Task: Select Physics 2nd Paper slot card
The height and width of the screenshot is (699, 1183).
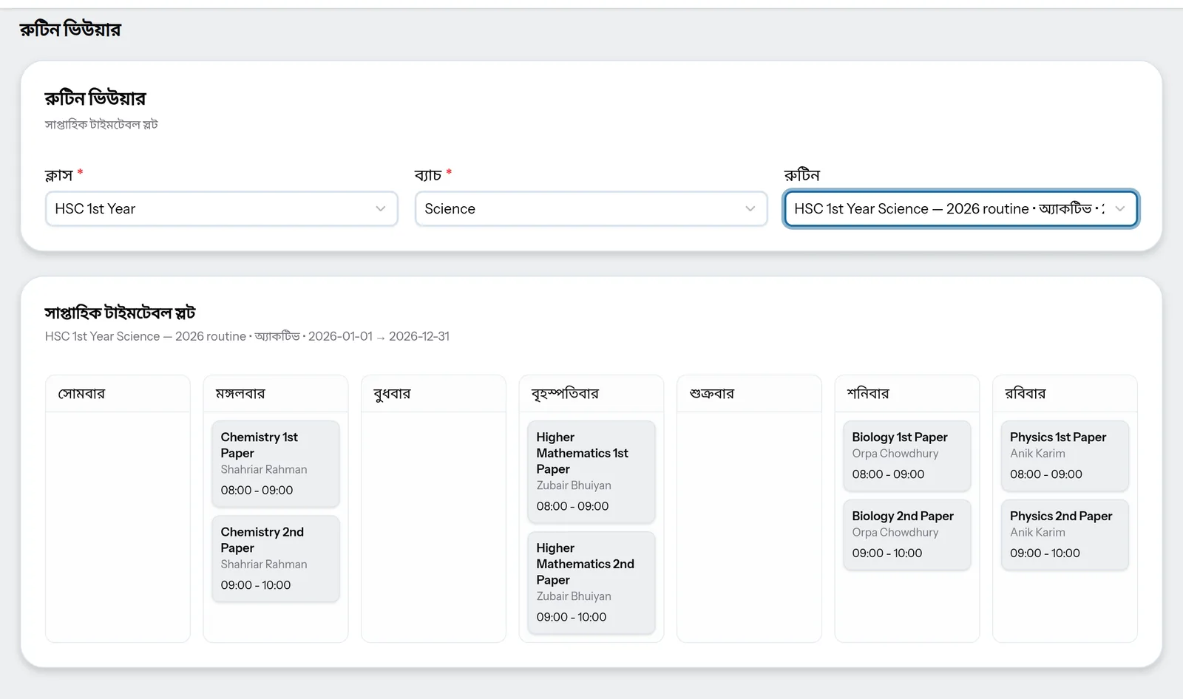Action: [1065, 535]
